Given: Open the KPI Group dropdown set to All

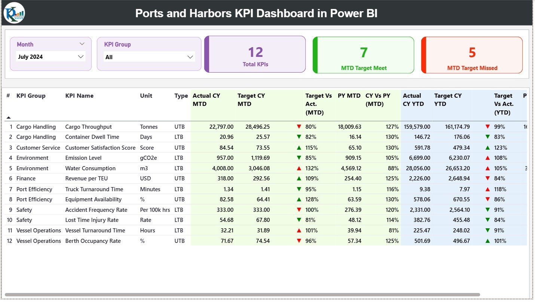Looking at the screenshot, I should tap(149, 57).
